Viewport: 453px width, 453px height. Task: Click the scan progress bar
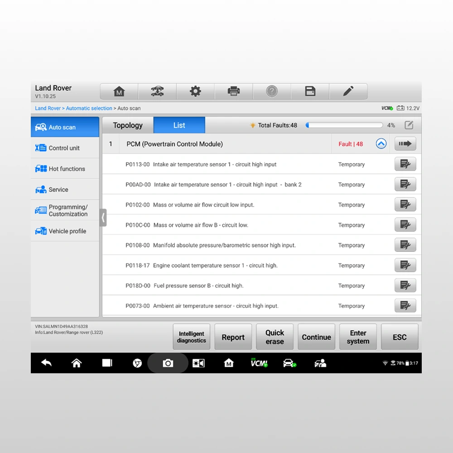tap(344, 125)
